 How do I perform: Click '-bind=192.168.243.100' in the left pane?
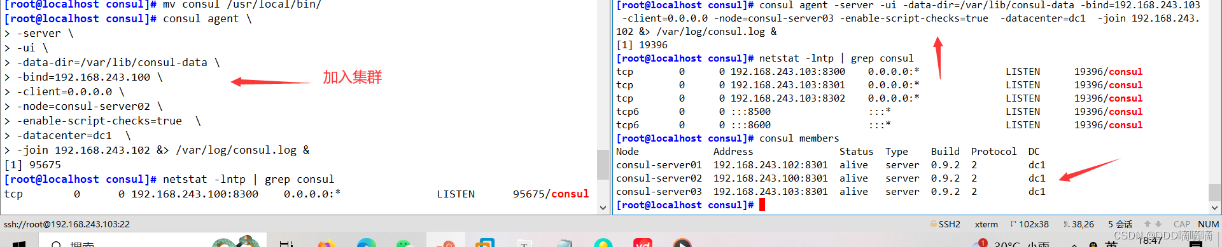pos(83,77)
